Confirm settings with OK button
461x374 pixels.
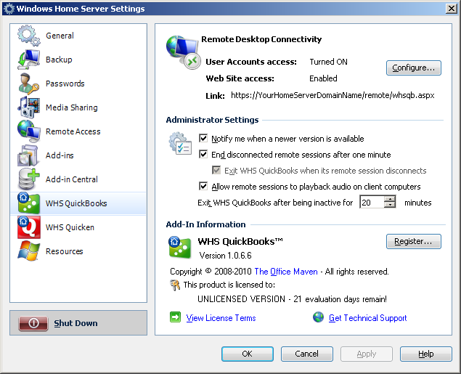pos(248,354)
